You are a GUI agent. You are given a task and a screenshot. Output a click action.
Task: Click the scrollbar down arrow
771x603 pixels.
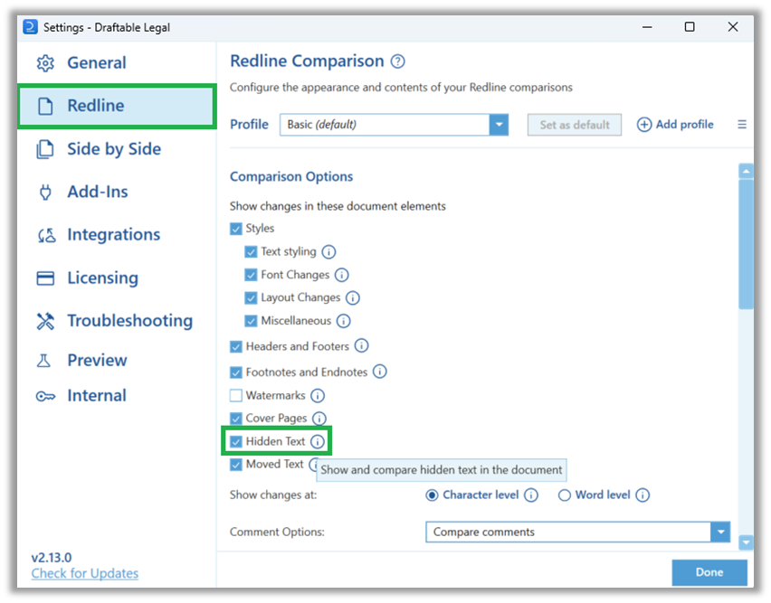pyautogui.click(x=746, y=542)
